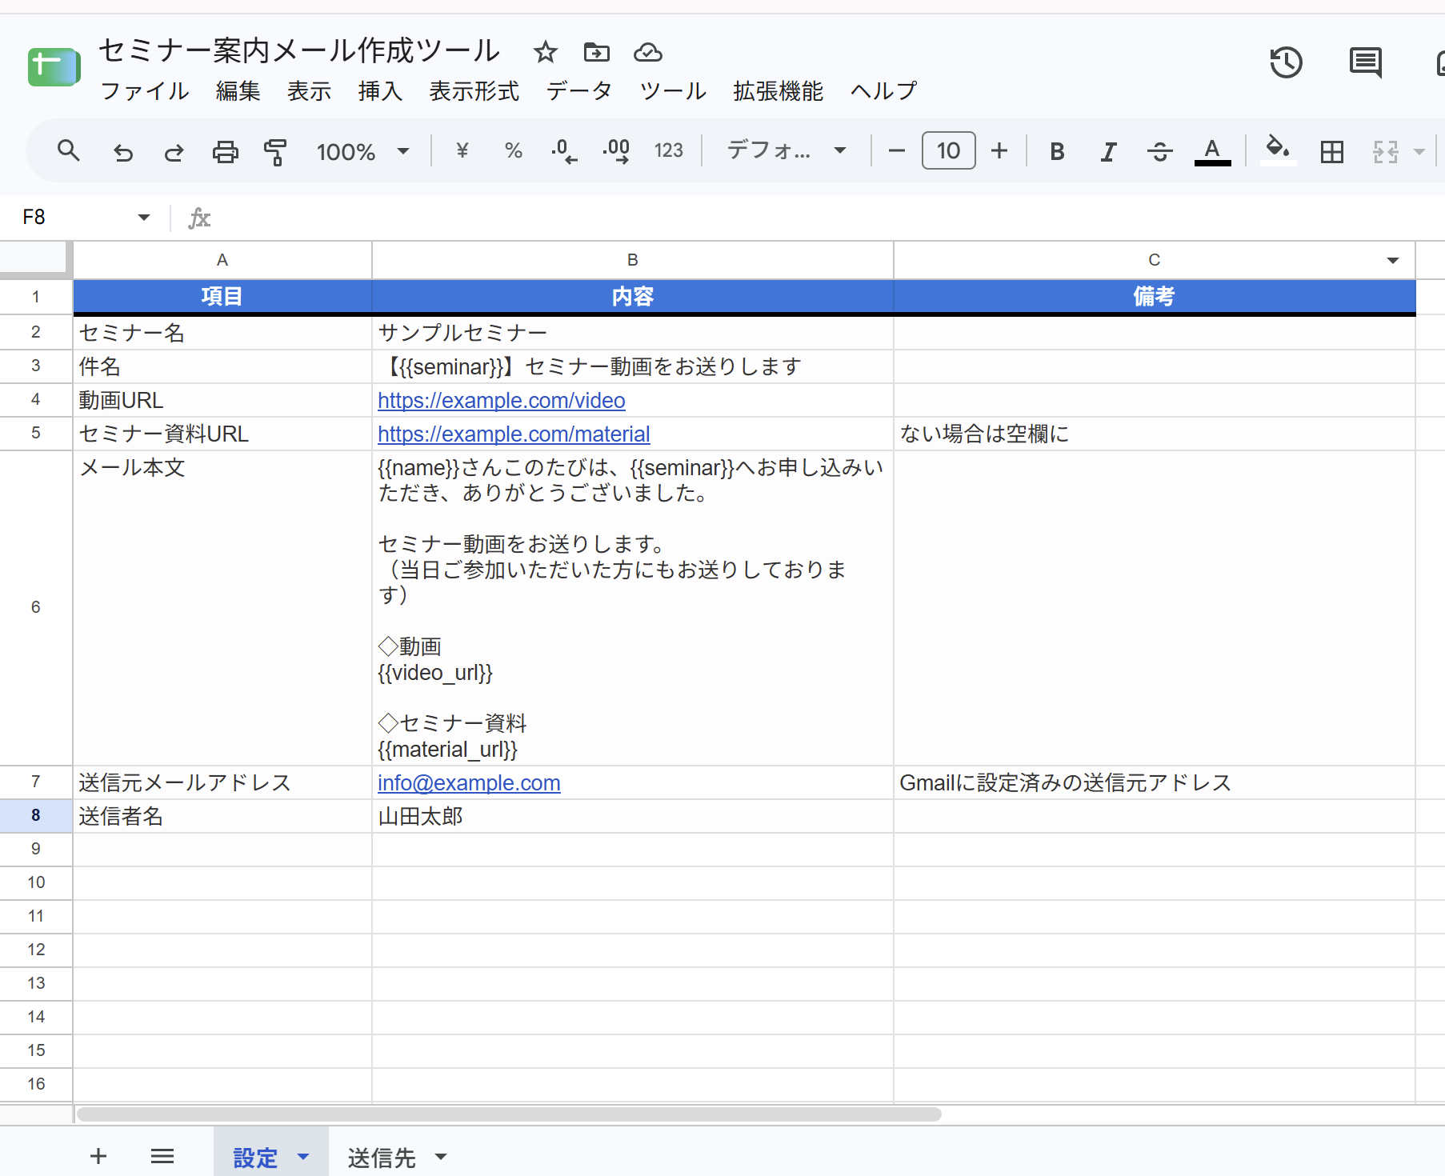
Task: Open the 挿入 menu
Action: coord(381,91)
